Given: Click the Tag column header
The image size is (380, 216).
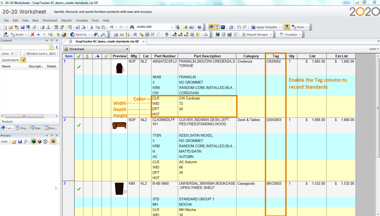Looking at the screenshot, I should [x=275, y=56].
